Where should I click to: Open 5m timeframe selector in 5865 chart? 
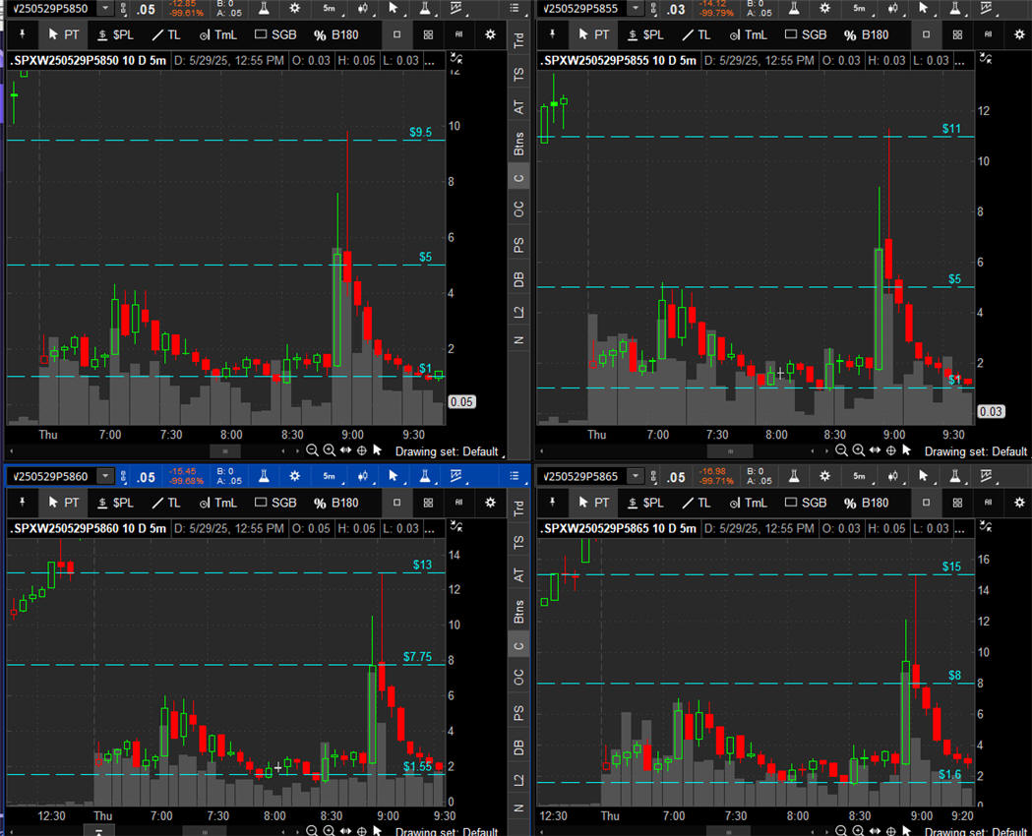click(859, 476)
